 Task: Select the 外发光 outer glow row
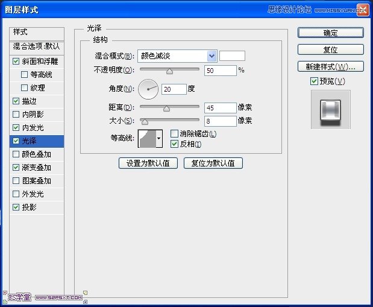[x=37, y=194]
